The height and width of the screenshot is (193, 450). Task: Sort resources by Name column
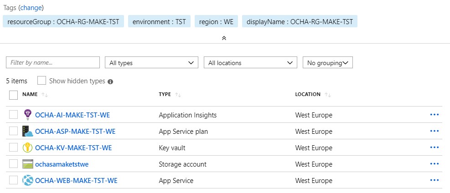point(30,94)
